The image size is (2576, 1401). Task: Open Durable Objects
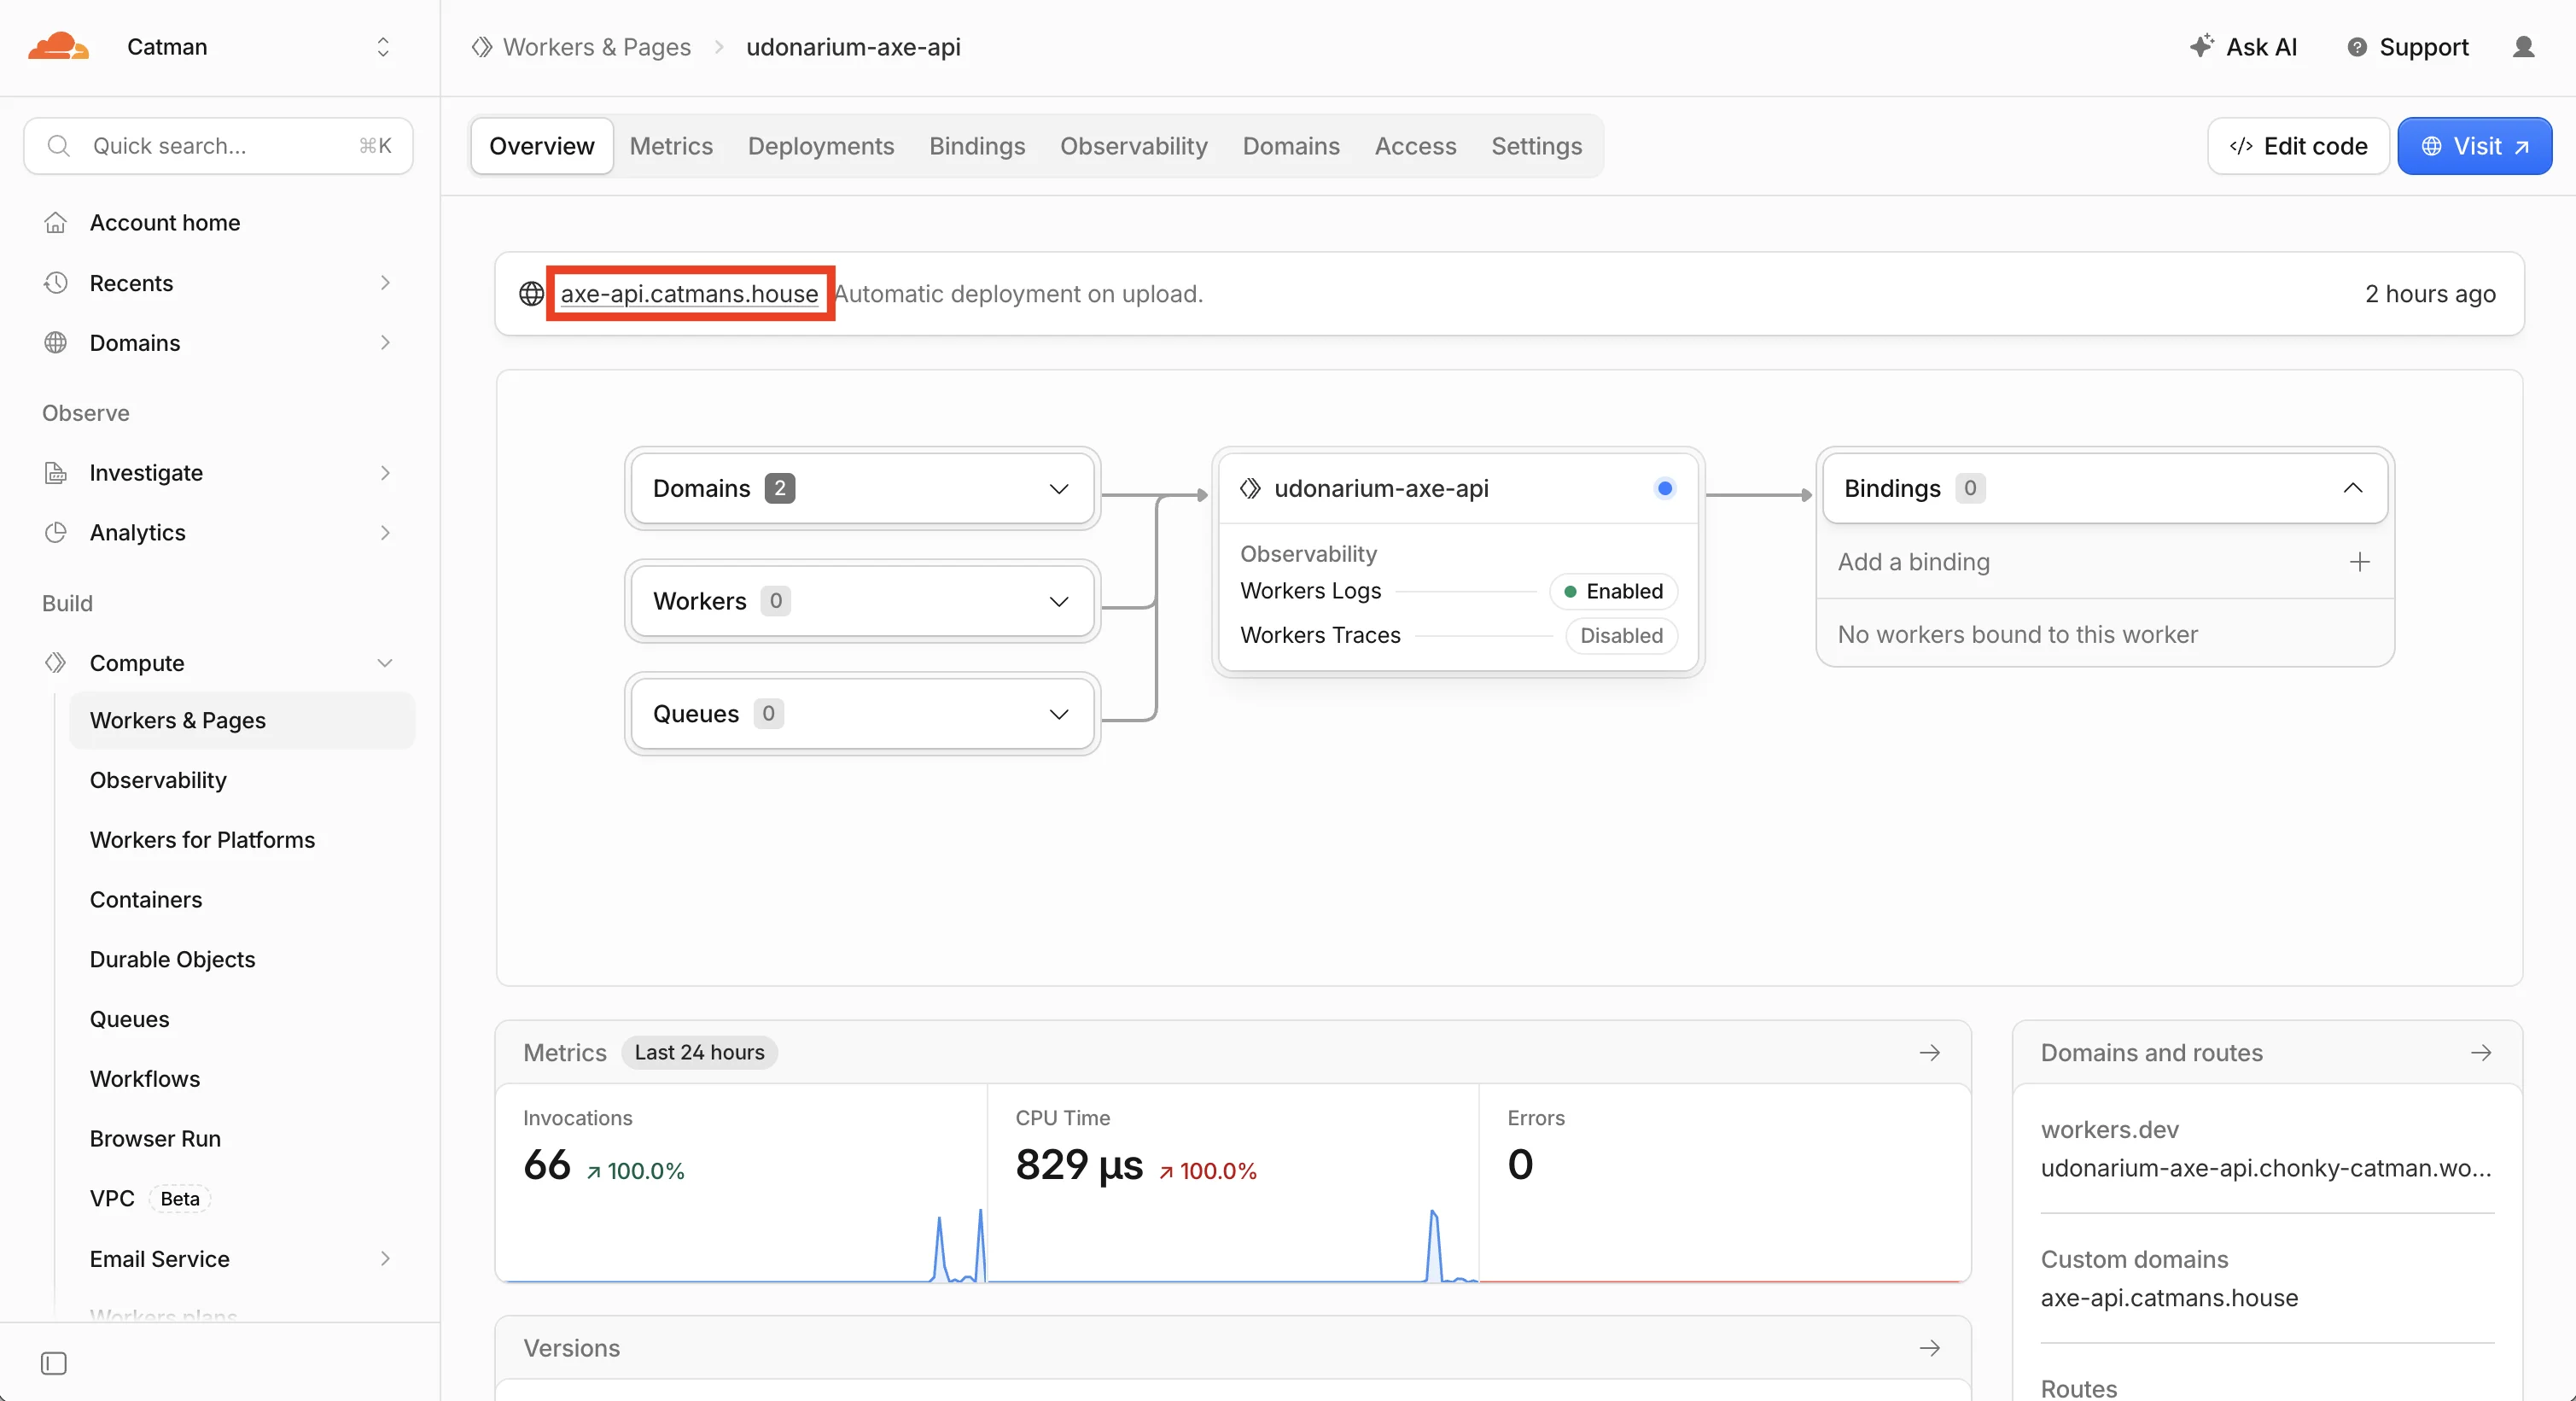[172, 960]
